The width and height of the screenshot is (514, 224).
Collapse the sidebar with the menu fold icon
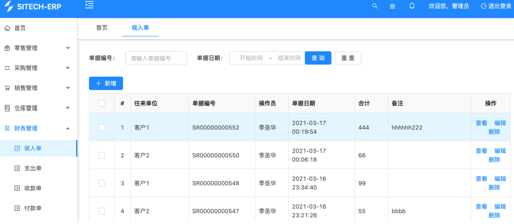[89, 5]
